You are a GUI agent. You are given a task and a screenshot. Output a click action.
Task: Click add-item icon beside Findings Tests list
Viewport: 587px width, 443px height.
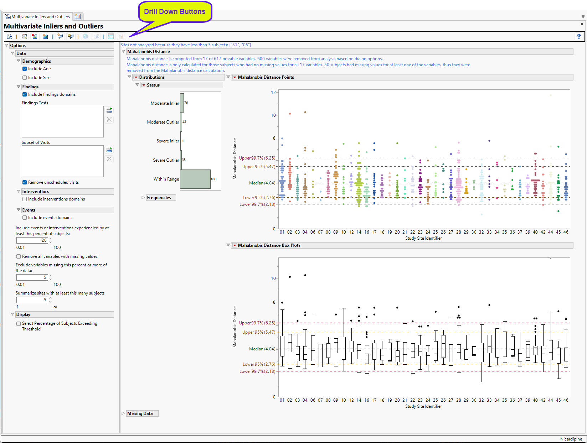tap(109, 110)
